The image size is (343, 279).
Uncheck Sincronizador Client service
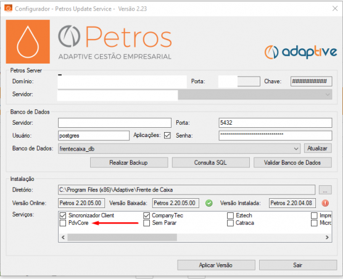63,215
